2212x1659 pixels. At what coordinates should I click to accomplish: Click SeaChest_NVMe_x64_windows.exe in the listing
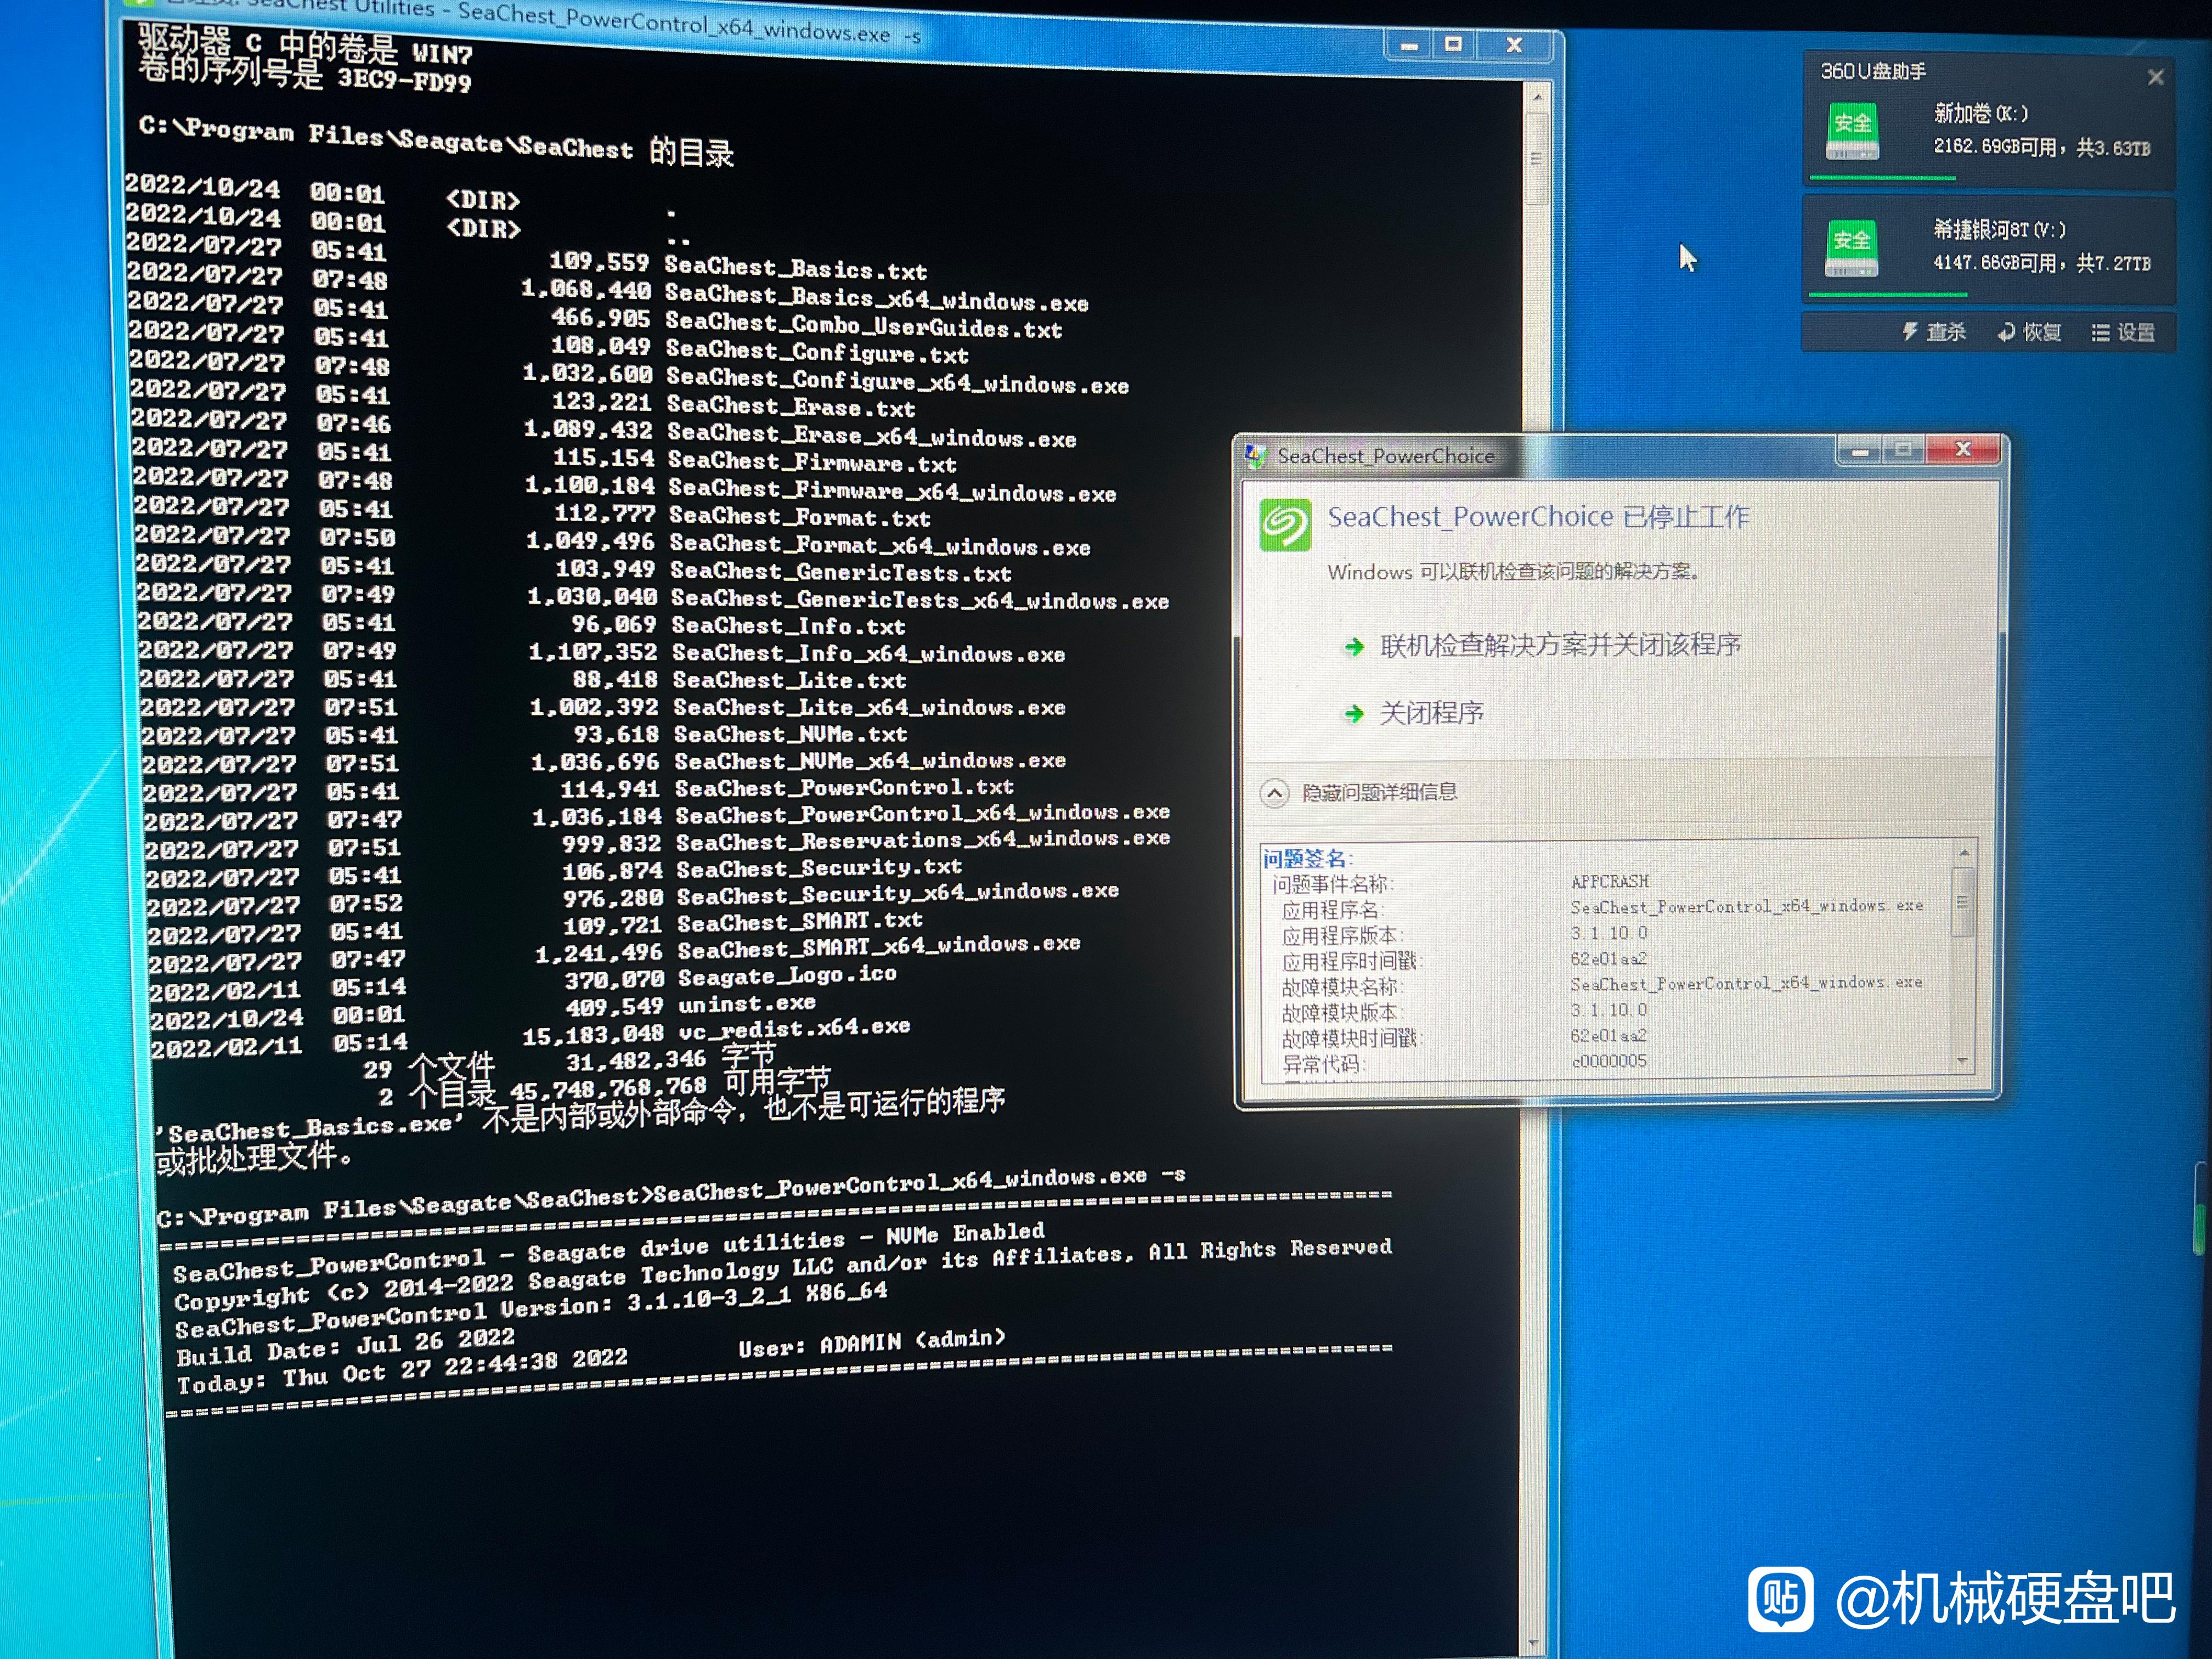(871, 760)
